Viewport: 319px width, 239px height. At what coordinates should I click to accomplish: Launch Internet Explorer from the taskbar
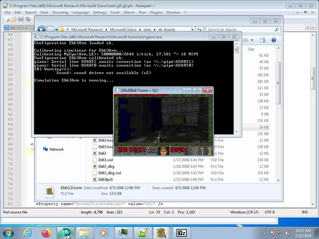pos(27,233)
